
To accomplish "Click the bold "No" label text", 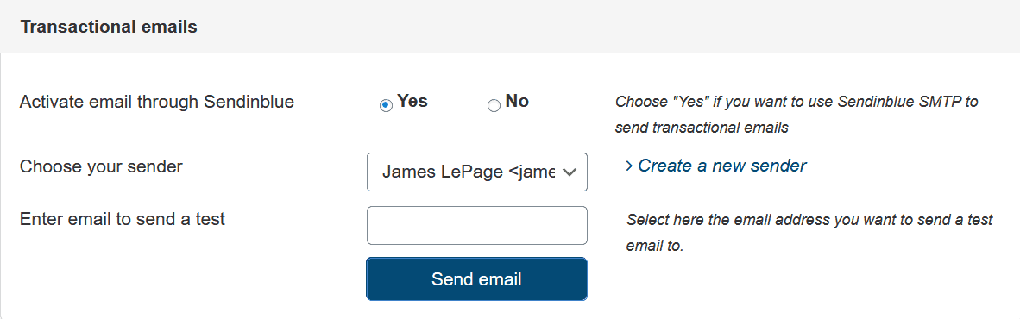I will 517,102.
